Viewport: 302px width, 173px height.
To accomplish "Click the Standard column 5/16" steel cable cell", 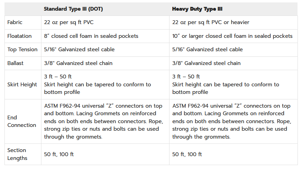I will [x=79, y=50].
